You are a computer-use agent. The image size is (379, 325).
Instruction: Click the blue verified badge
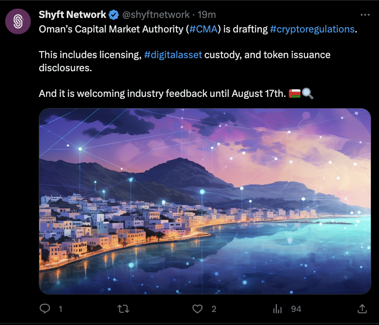click(114, 15)
